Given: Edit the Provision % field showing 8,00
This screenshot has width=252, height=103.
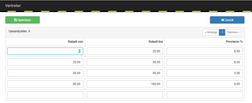Looking at the screenshot, I should click(205, 51).
